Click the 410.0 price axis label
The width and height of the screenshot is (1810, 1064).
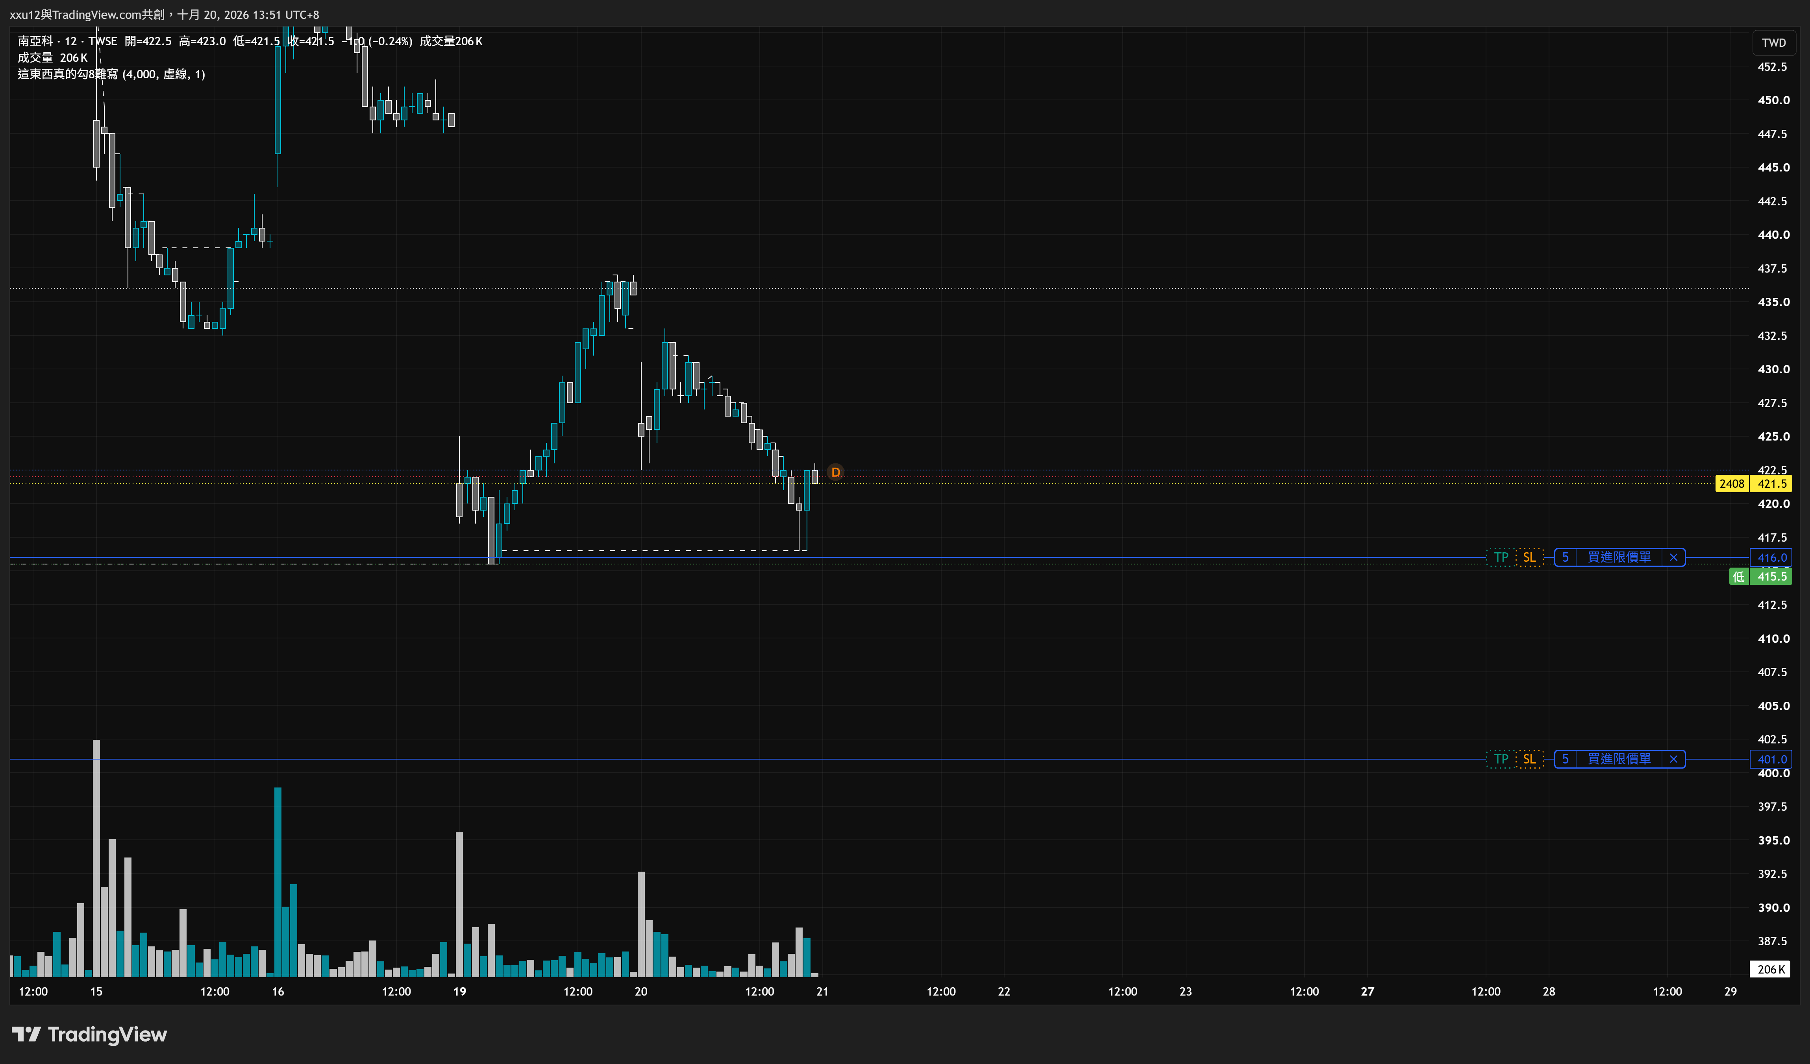click(x=1773, y=638)
